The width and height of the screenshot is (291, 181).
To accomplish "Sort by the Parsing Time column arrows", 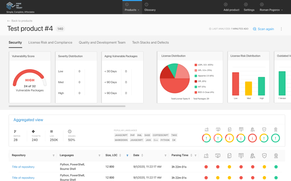I will pos(191,155).
